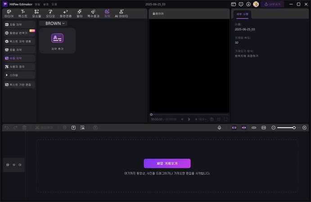311x202 pixels.
Task: Click the user profile avatar
Action: pyautogui.click(x=256, y=4)
